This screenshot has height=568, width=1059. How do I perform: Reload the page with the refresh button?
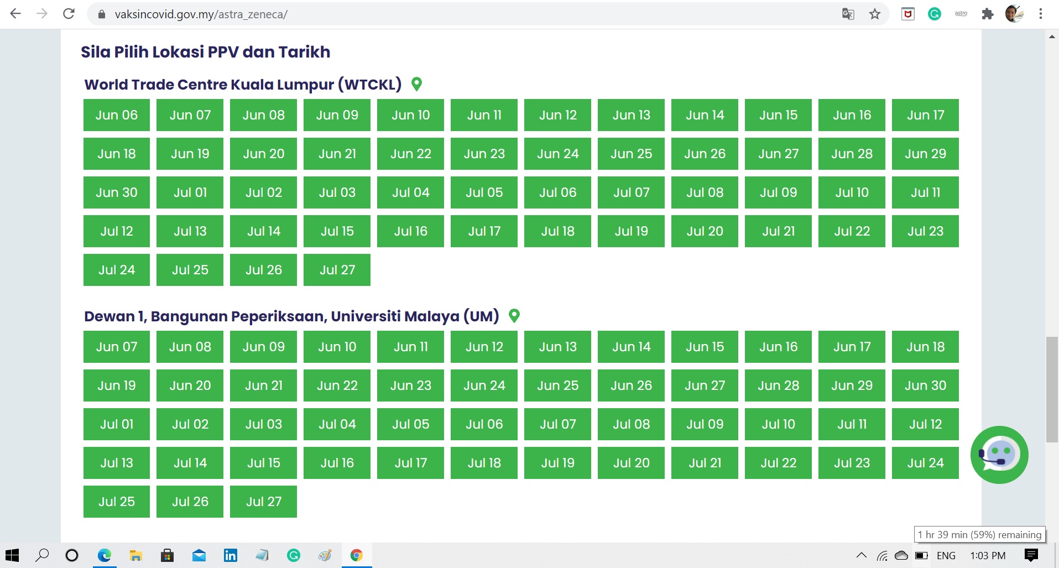[x=69, y=14]
